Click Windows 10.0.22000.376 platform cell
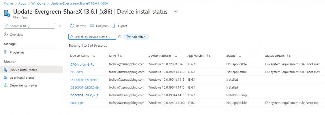325x115 pixels. (166, 64)
